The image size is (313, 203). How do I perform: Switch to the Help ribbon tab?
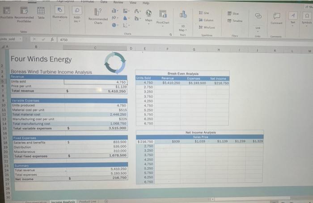[x=146, y=3]
